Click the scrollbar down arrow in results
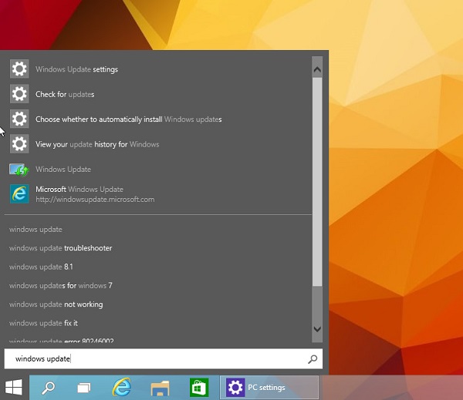463x400 pixels. (x=316, y=329)
